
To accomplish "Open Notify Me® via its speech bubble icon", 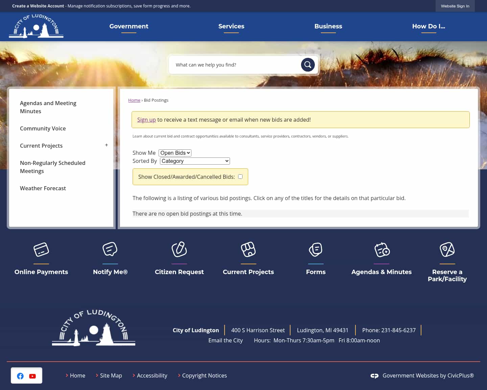I will point(110,250).
